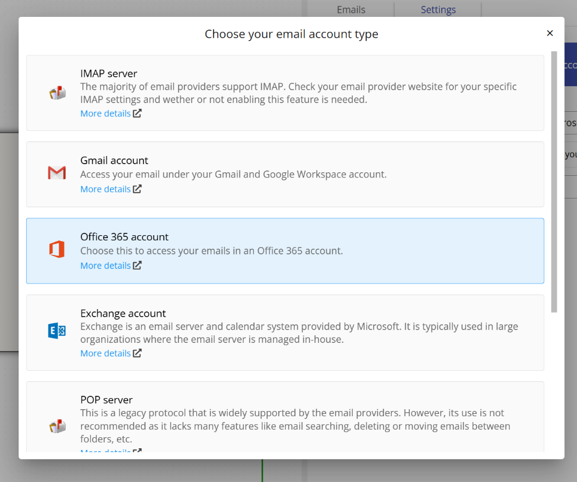Click the Office 365 logo icon
577x482 pixels.
[56, 249]
